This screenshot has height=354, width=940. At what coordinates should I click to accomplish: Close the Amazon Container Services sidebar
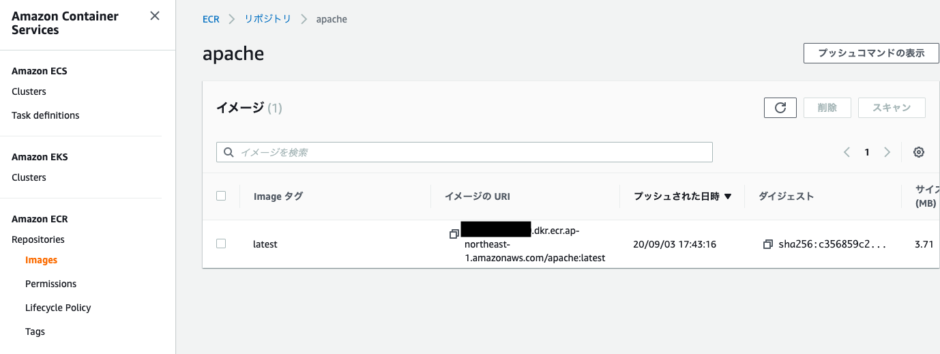tap(155, 16)
